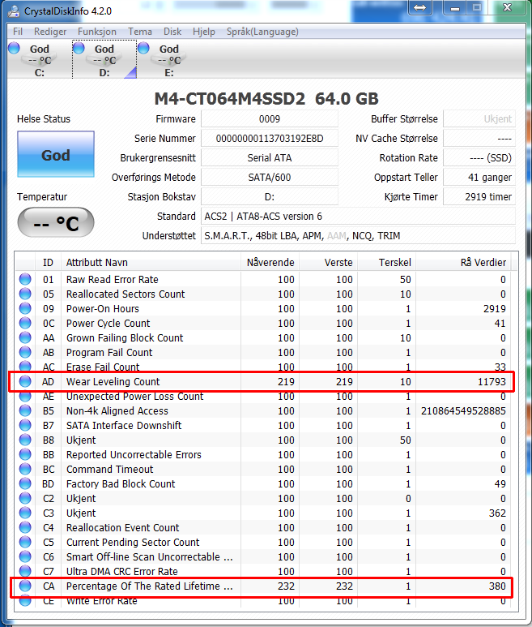Click the status orb in row C2
The height and width of the screenshot is (627, 532).
25,498
